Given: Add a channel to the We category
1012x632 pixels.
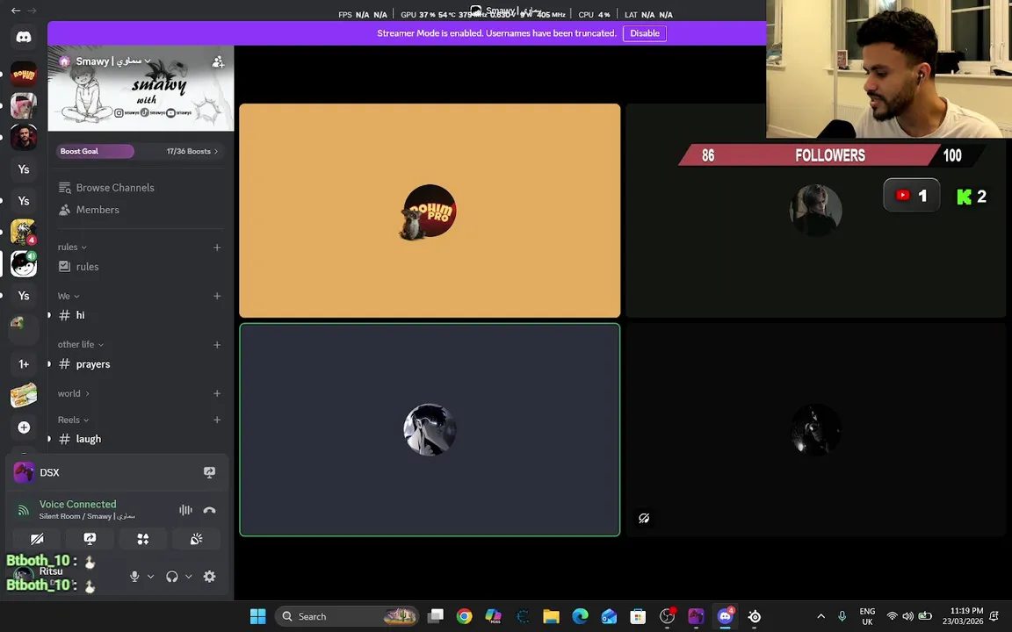Looking at the screenshot, I should [217, 296].
